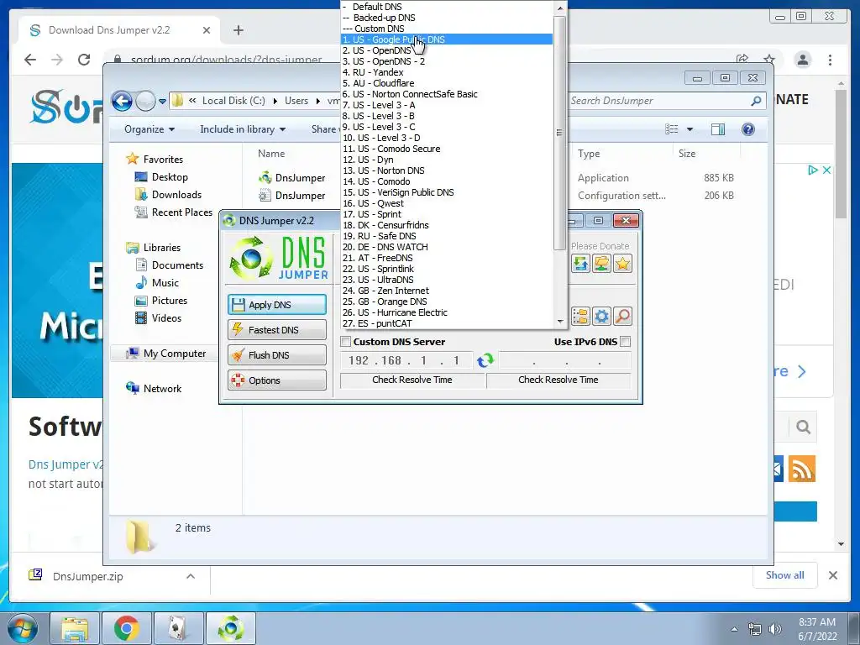Click the Chrome share page icon
860x645 pixels.
click(x=742, y=60)
